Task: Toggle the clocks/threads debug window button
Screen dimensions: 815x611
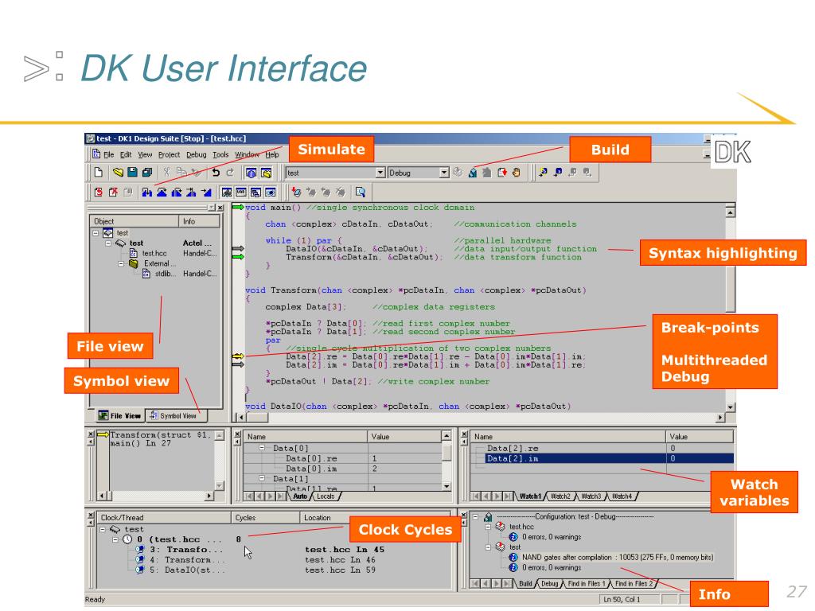Action: pos(271,193)
